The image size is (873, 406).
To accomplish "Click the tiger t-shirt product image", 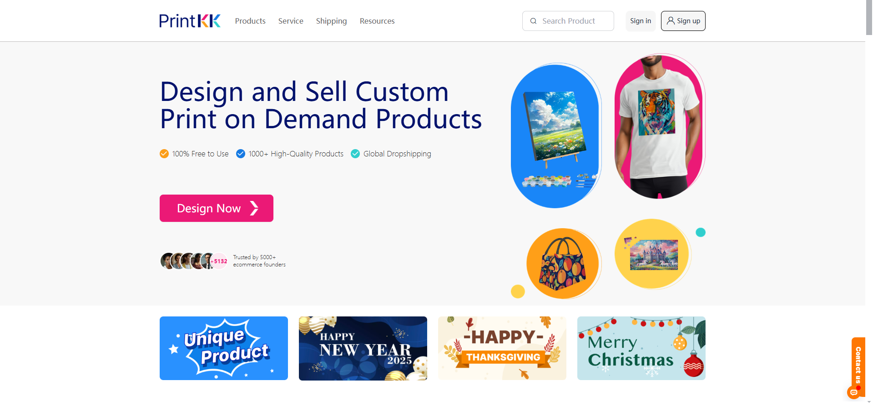I will click(659, 126).
